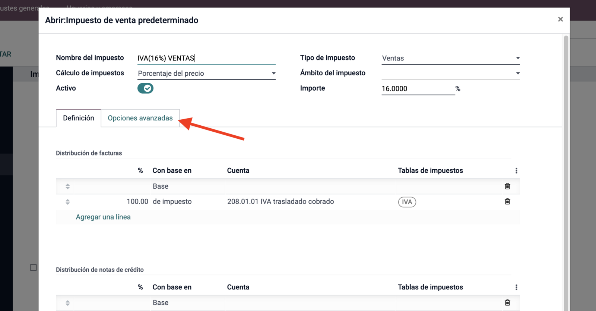Click the 'de impuesto' cell
The width and height of the screenshot is (596, 311).
(172, 201)
